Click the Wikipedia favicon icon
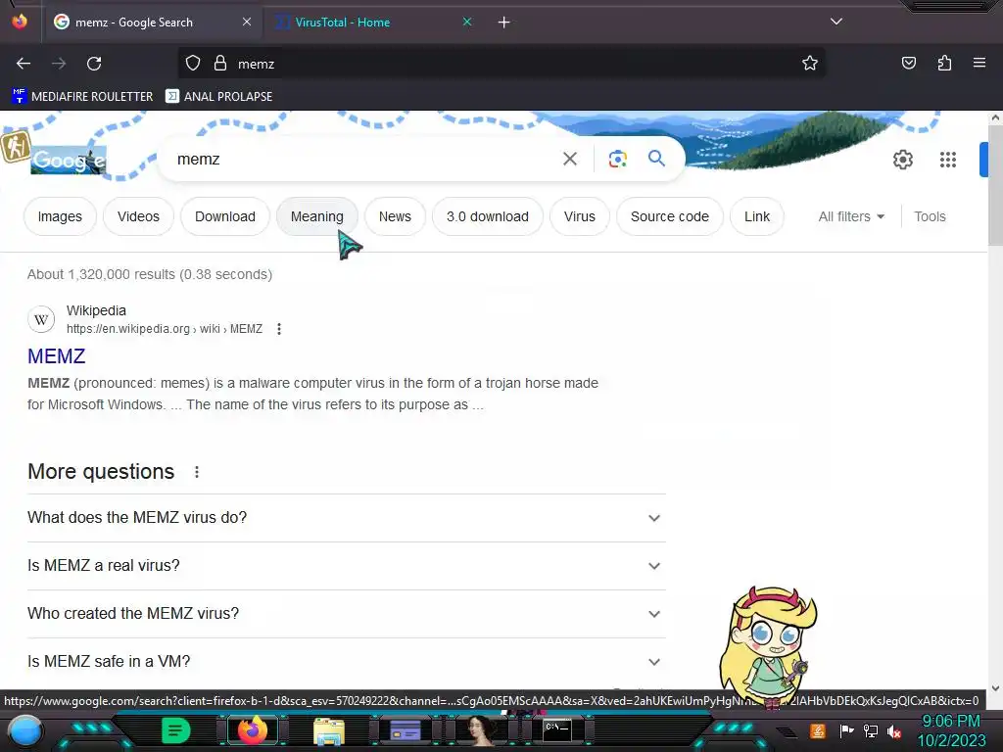This screenshot has height=752, width=1003. click(x=41, y=319)
